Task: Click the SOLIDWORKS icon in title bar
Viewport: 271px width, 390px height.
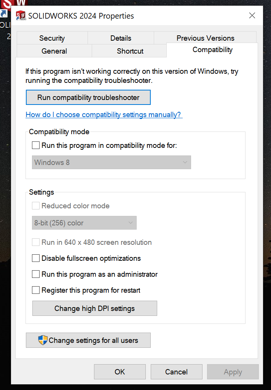Action: pyautogui.click(x=21, y=16)
